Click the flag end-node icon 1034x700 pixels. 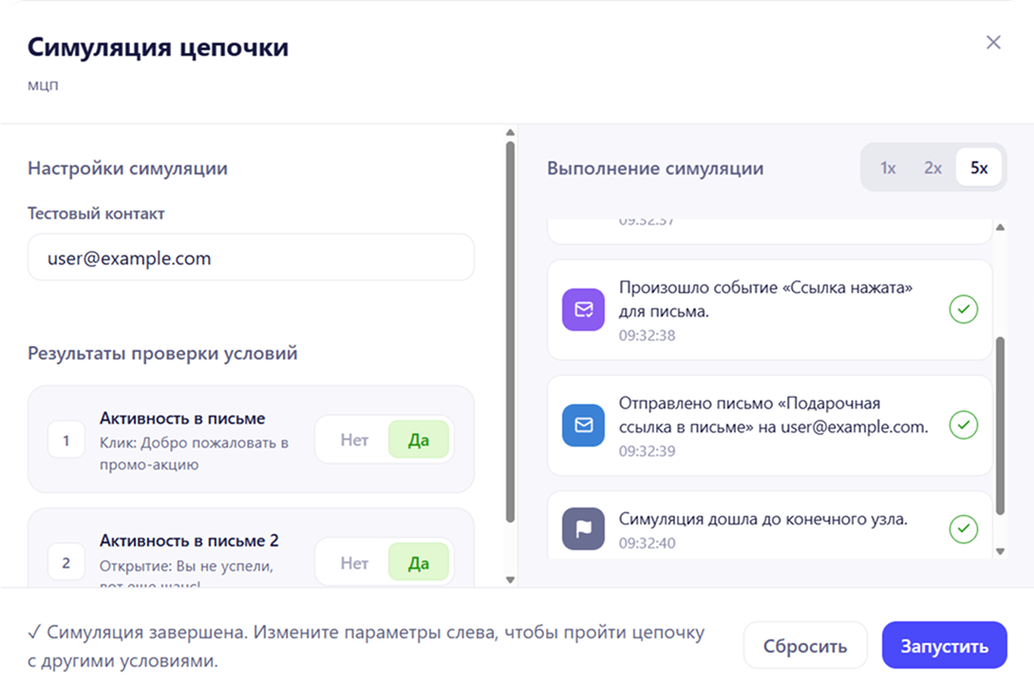point(583,528)
